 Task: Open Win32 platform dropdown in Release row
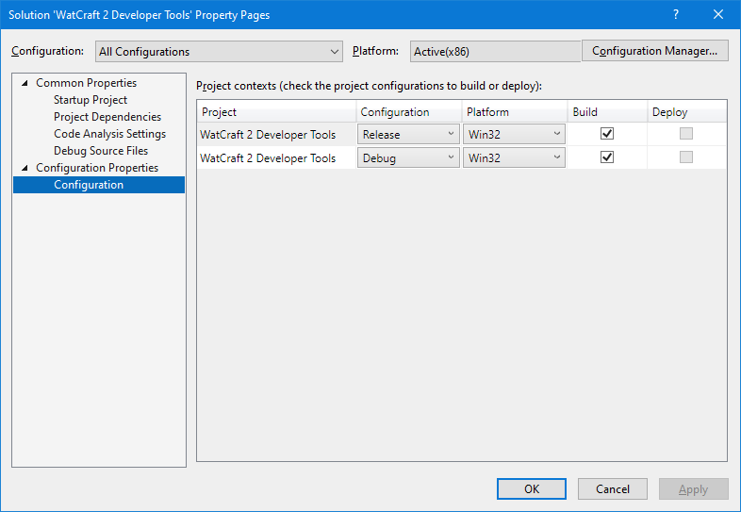tap(514, 134)
